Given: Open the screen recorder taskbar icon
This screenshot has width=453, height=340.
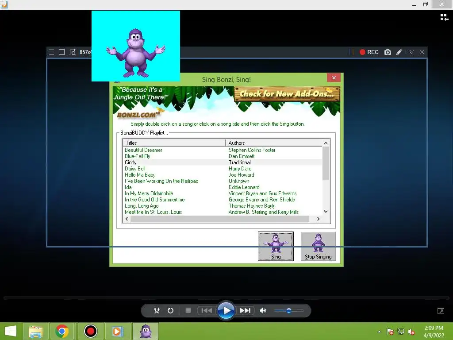Looking at the screenshot, I should tap(90, 331).
